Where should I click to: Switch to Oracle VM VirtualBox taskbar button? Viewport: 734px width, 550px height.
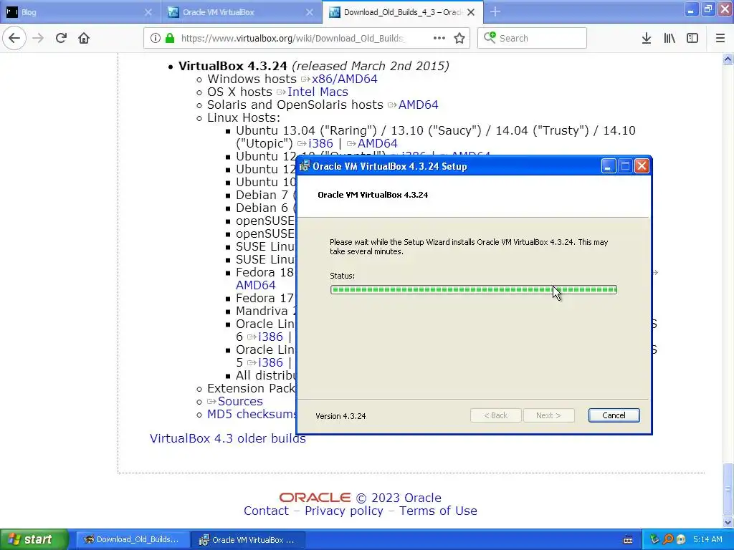click(248, 540)
